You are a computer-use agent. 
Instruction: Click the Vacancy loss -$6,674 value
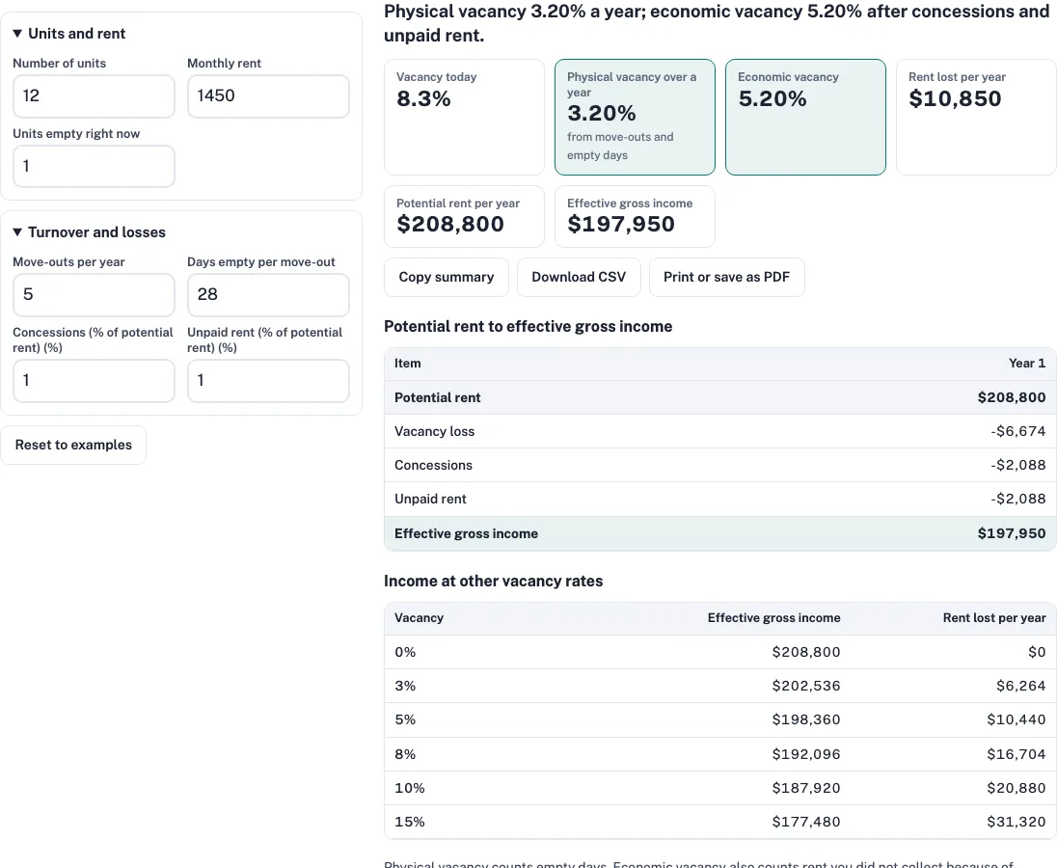coord(1017,431)
